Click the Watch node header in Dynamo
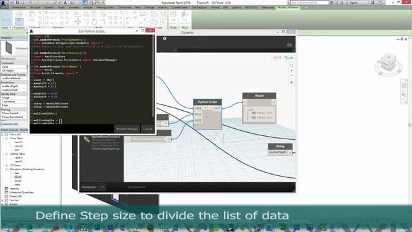The height and width of the screenshot is (232, 412). pos(259,95)
